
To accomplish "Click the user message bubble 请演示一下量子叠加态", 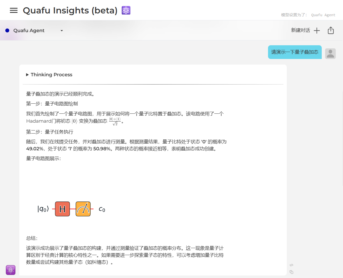I will 295,52.
